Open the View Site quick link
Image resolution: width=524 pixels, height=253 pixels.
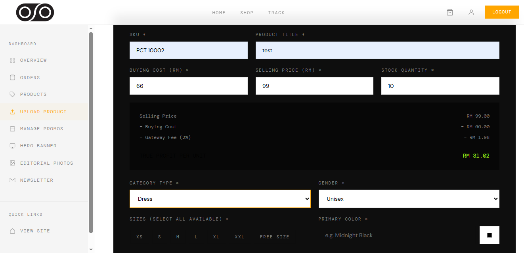pyautogui.click(x=35, y=231)
